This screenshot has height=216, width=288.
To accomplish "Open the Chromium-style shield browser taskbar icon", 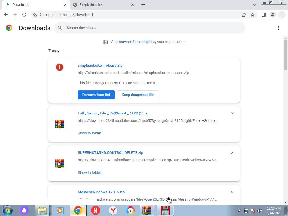I will (x=130, y=210).
